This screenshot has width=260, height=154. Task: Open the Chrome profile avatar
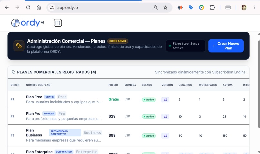coord(244,7)
